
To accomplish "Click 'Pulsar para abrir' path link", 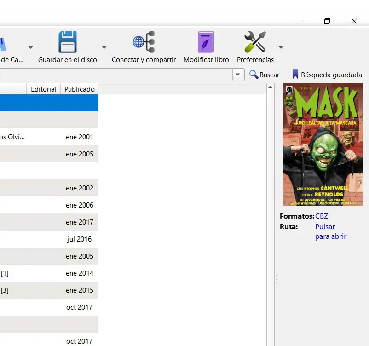I will (x=331, y=231).
